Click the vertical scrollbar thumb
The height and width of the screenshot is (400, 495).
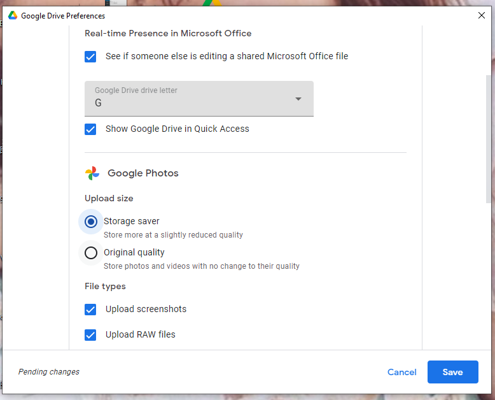[489, 139]
